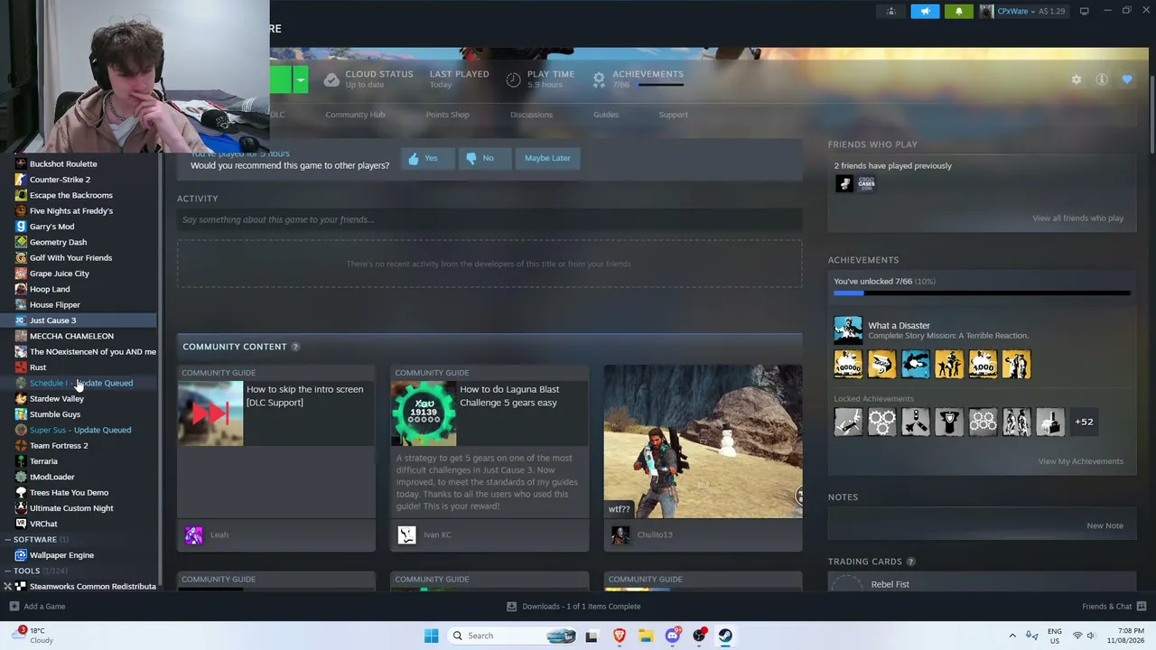
Task: Select Garry's Mod from the game list
Action: tap(51, 227)
